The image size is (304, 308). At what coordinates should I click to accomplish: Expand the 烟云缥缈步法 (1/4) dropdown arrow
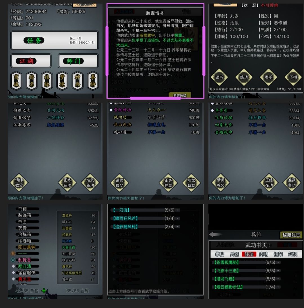[278, 287]
